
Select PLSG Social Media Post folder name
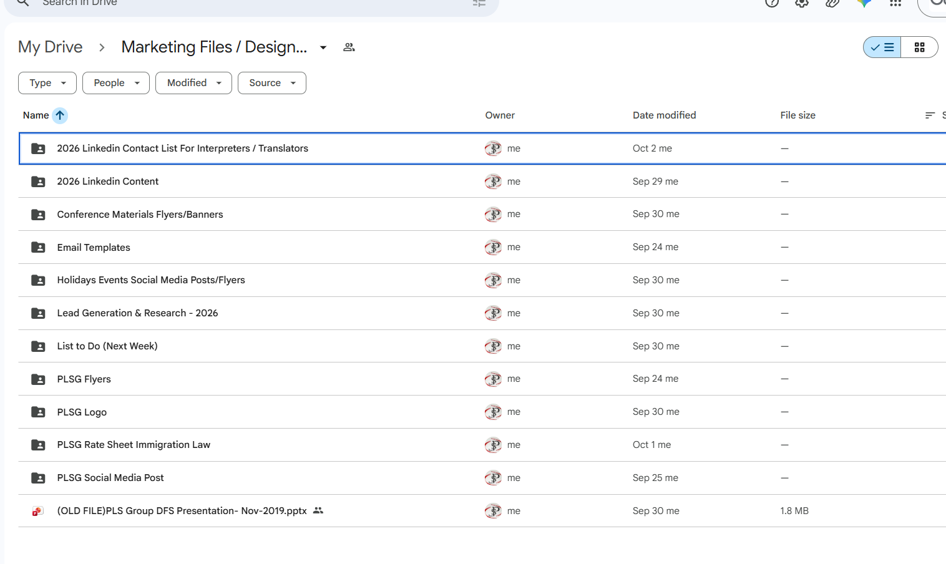tap(110, 478)
